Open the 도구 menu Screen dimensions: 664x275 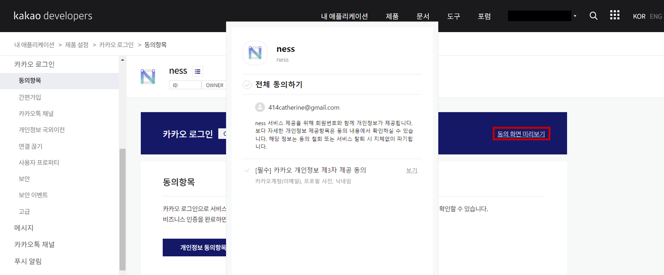[x=454, y=16]
